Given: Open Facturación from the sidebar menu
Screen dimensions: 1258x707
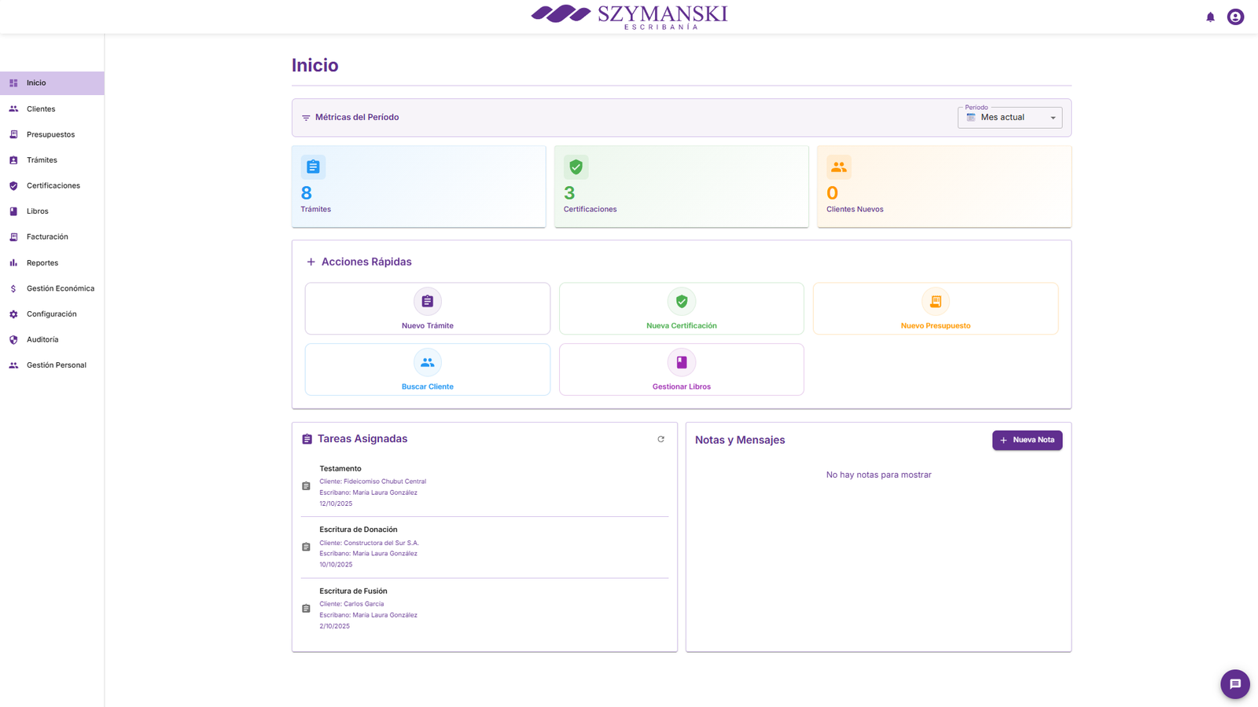Looking at the screenshot, I should coord(47,237).
